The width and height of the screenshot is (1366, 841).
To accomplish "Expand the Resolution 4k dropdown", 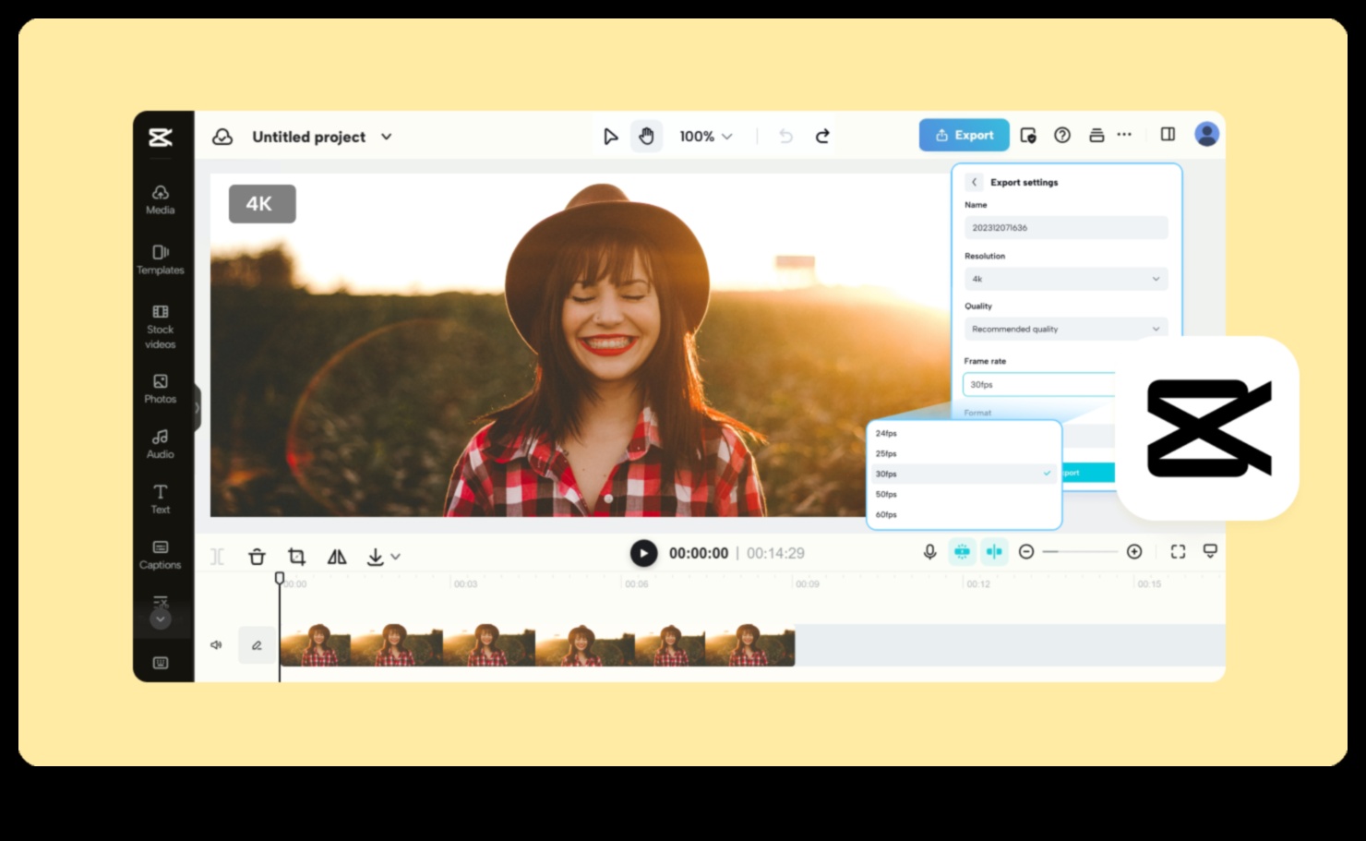I will [x=1065, y=279].
